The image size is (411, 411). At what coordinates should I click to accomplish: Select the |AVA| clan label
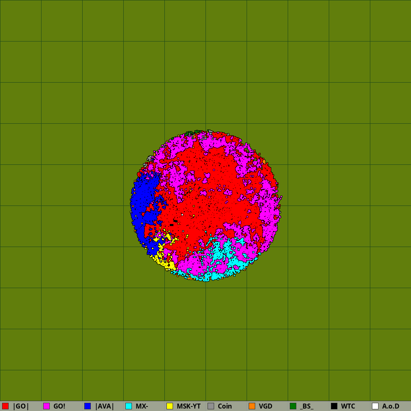pyautogui.click(x=104, y=406)
